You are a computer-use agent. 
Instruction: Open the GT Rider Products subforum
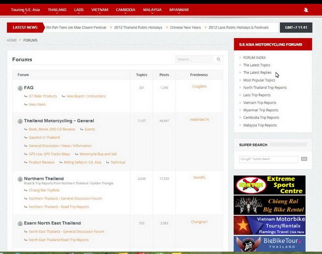(x=43, y=96)
